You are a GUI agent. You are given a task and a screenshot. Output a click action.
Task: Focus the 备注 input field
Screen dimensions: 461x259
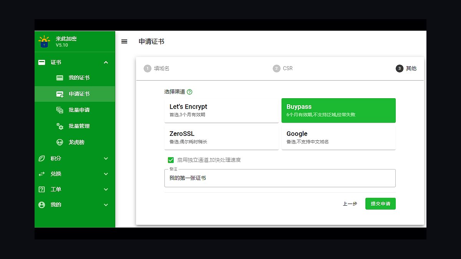coord(280,178)
